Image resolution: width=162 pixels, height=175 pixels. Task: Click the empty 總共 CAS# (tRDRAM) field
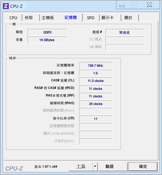(x=96, y=134)
